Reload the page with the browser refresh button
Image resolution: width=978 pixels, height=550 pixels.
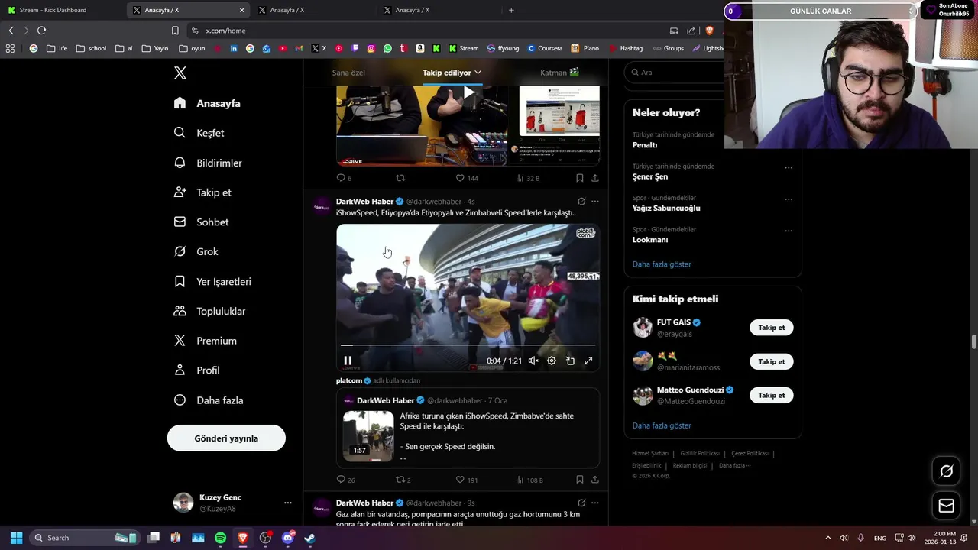click(x=41, y=31)
